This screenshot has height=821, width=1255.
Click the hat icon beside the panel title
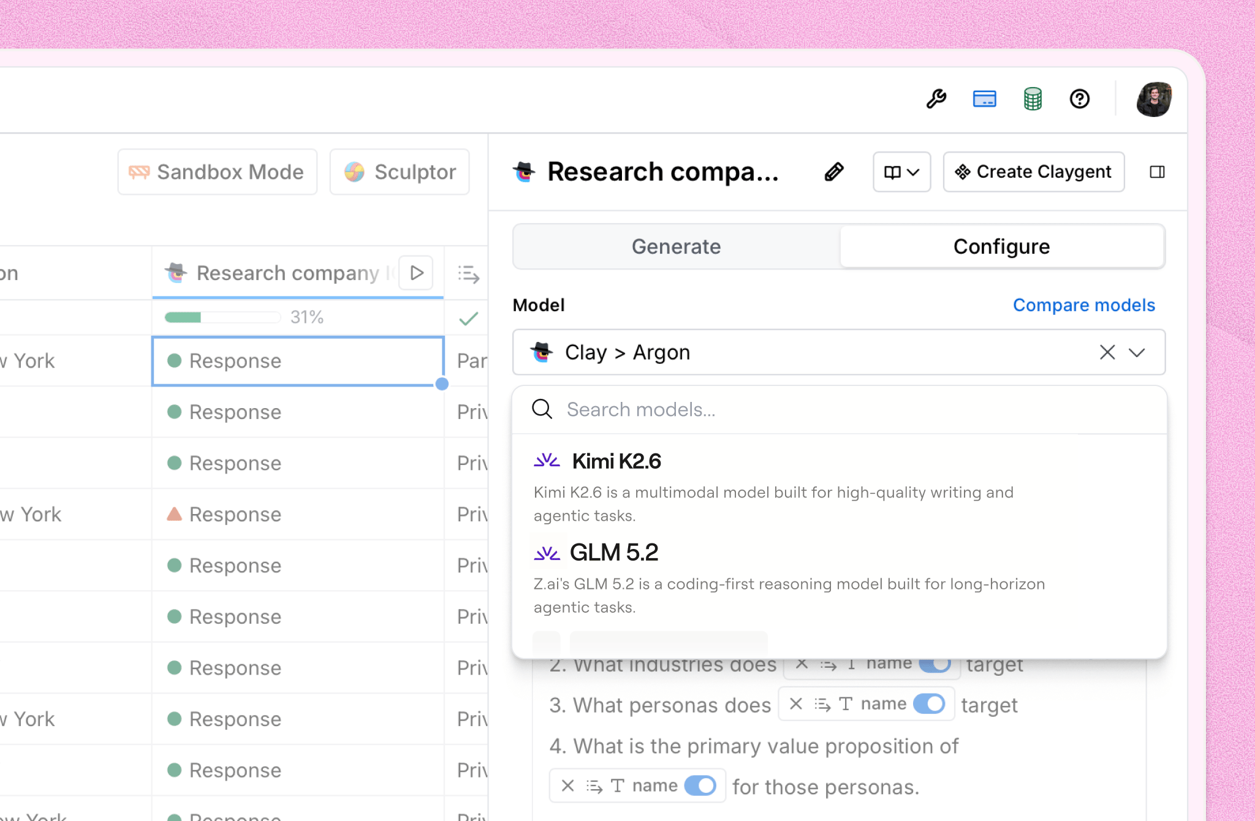pyautogui.click(x=524, y=172)
